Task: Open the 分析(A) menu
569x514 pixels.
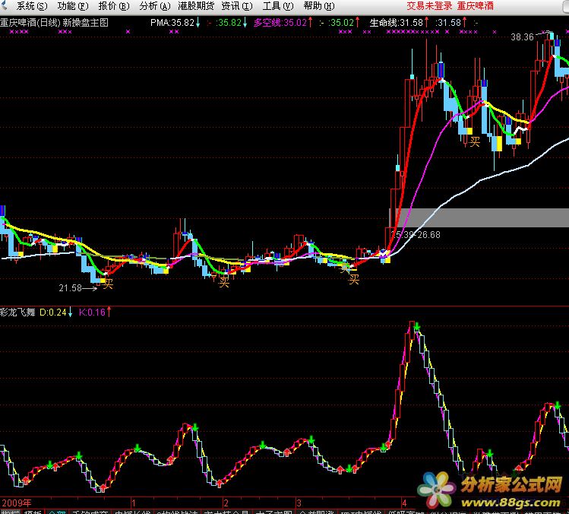Action: pos(155,6)
